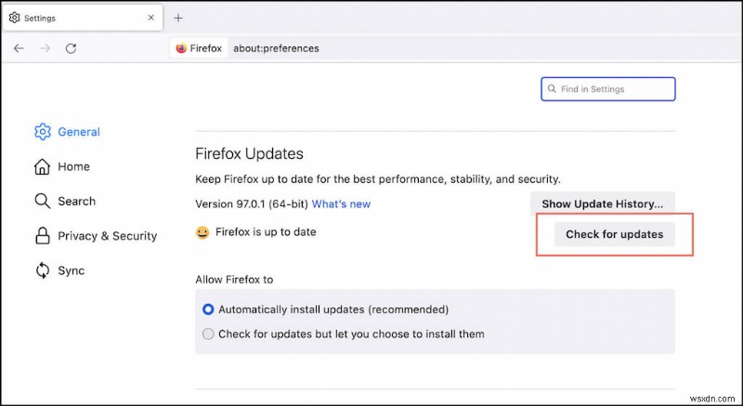
Task: Click the Sync arrows icon
Action: 42,270
